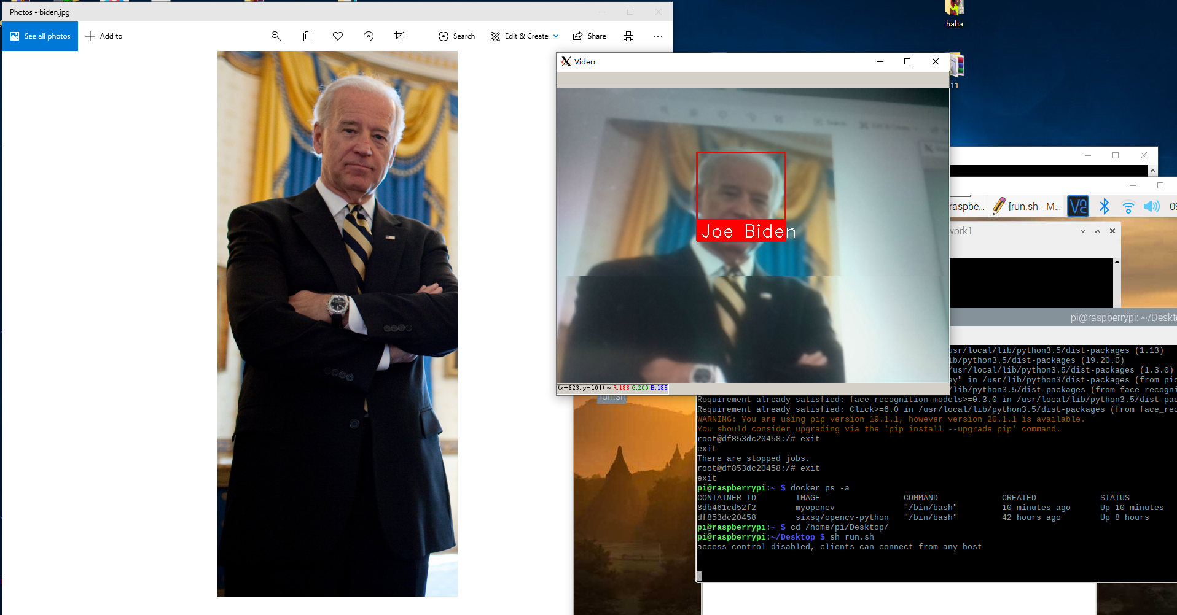1177x615 pixels.
Task: Click the pixel coordinates status bar in Video window
Action: 613,388
